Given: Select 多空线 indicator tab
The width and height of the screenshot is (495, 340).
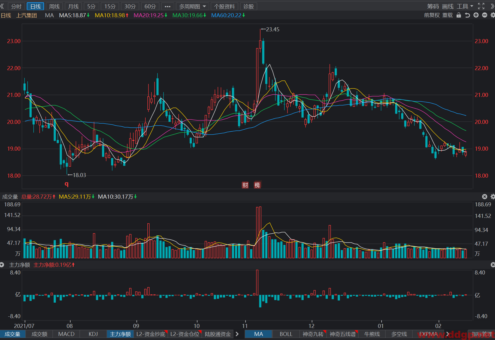Looking at the screenshot, I should pos(399,334).
